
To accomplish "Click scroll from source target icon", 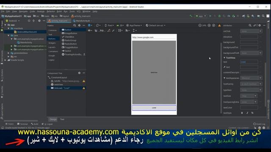I will [29, 21].
